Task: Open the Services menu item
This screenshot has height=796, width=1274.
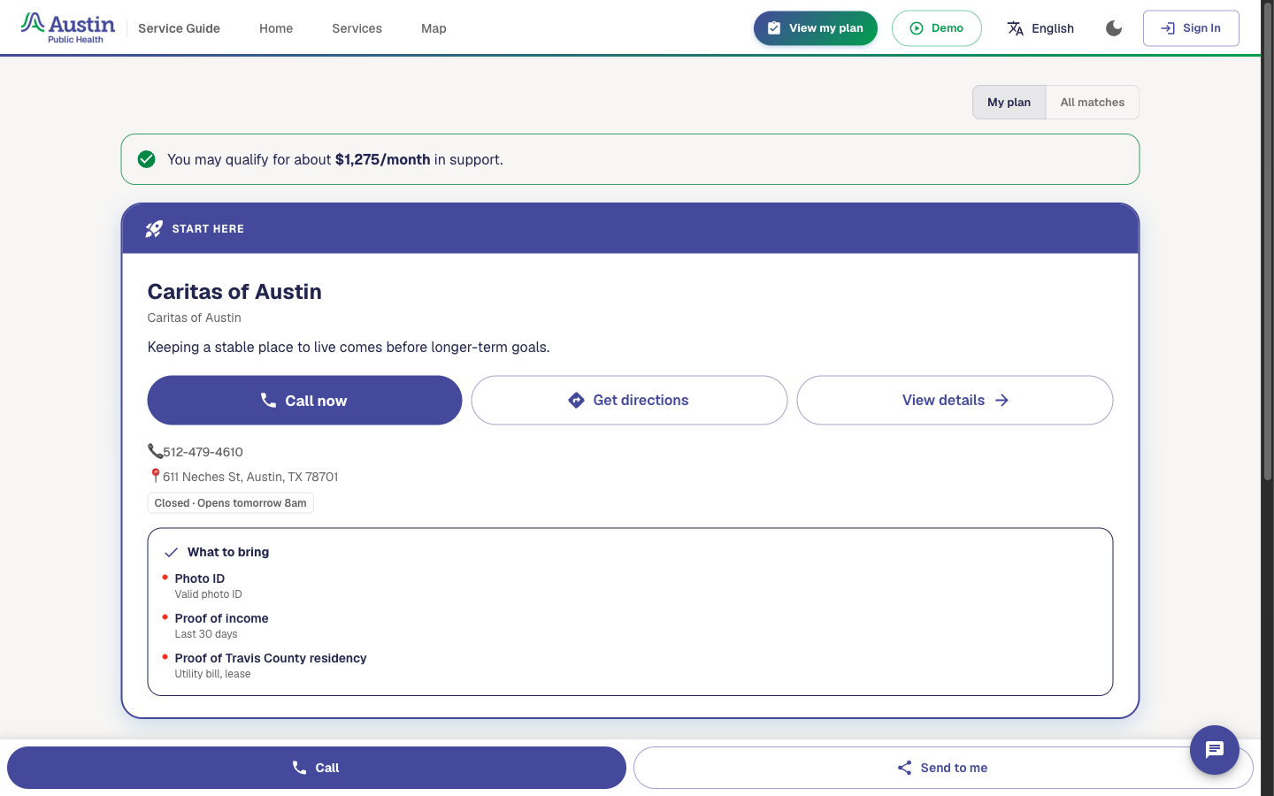Action: point(357,28)
